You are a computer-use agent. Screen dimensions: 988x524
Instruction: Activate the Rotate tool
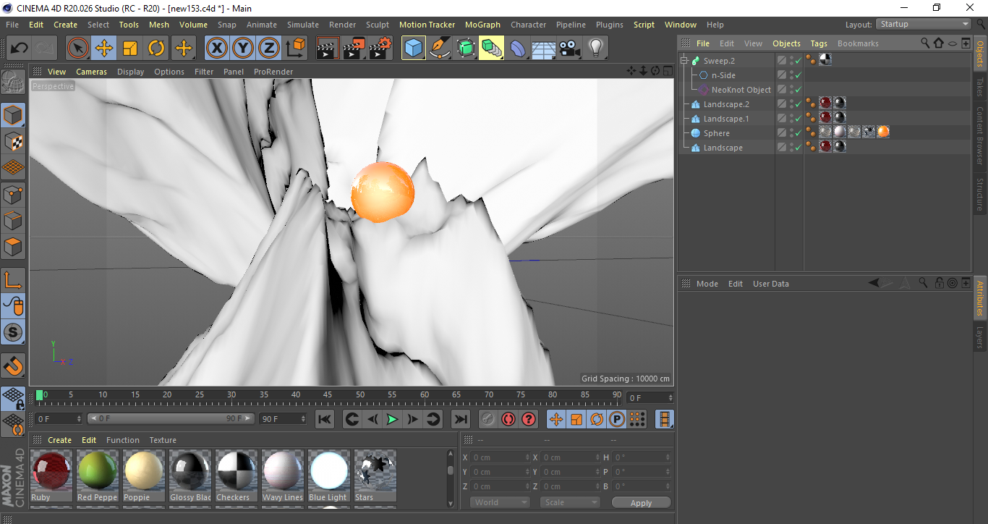point(156,48)
